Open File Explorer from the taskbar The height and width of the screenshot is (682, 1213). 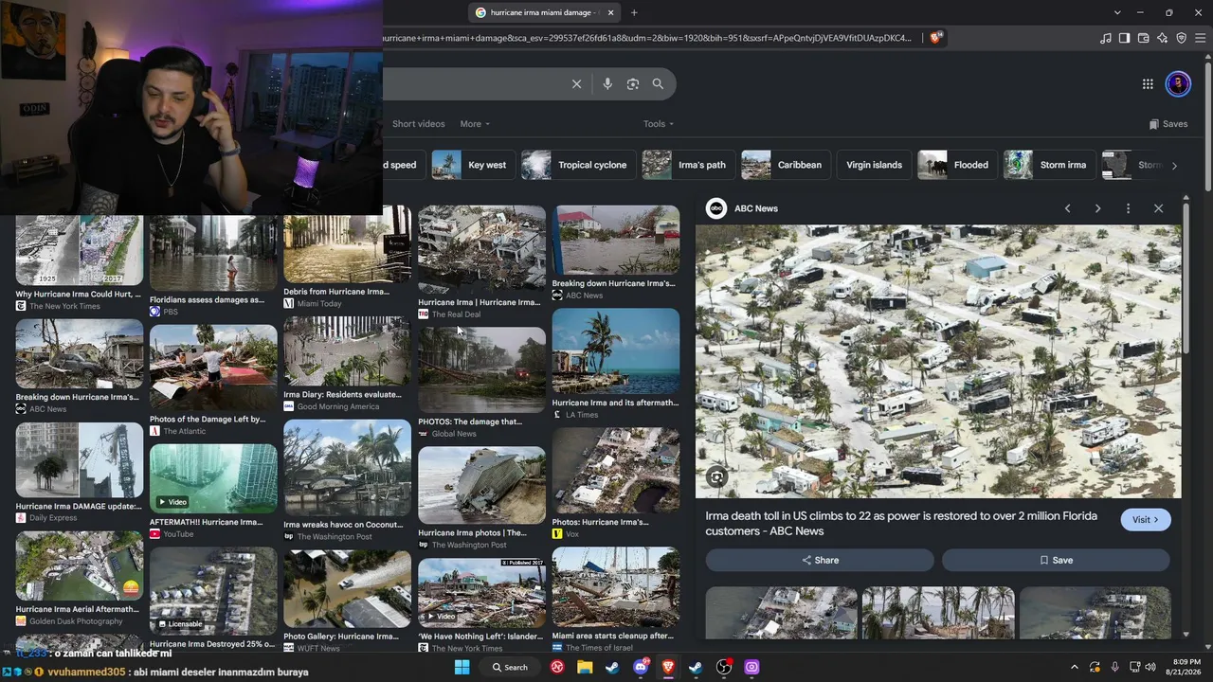tap(585, 668)
